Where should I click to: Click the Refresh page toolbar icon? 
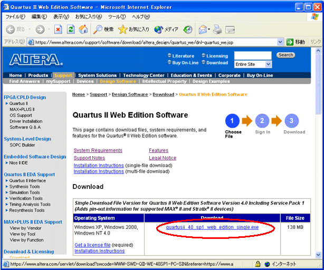(71, 30)
